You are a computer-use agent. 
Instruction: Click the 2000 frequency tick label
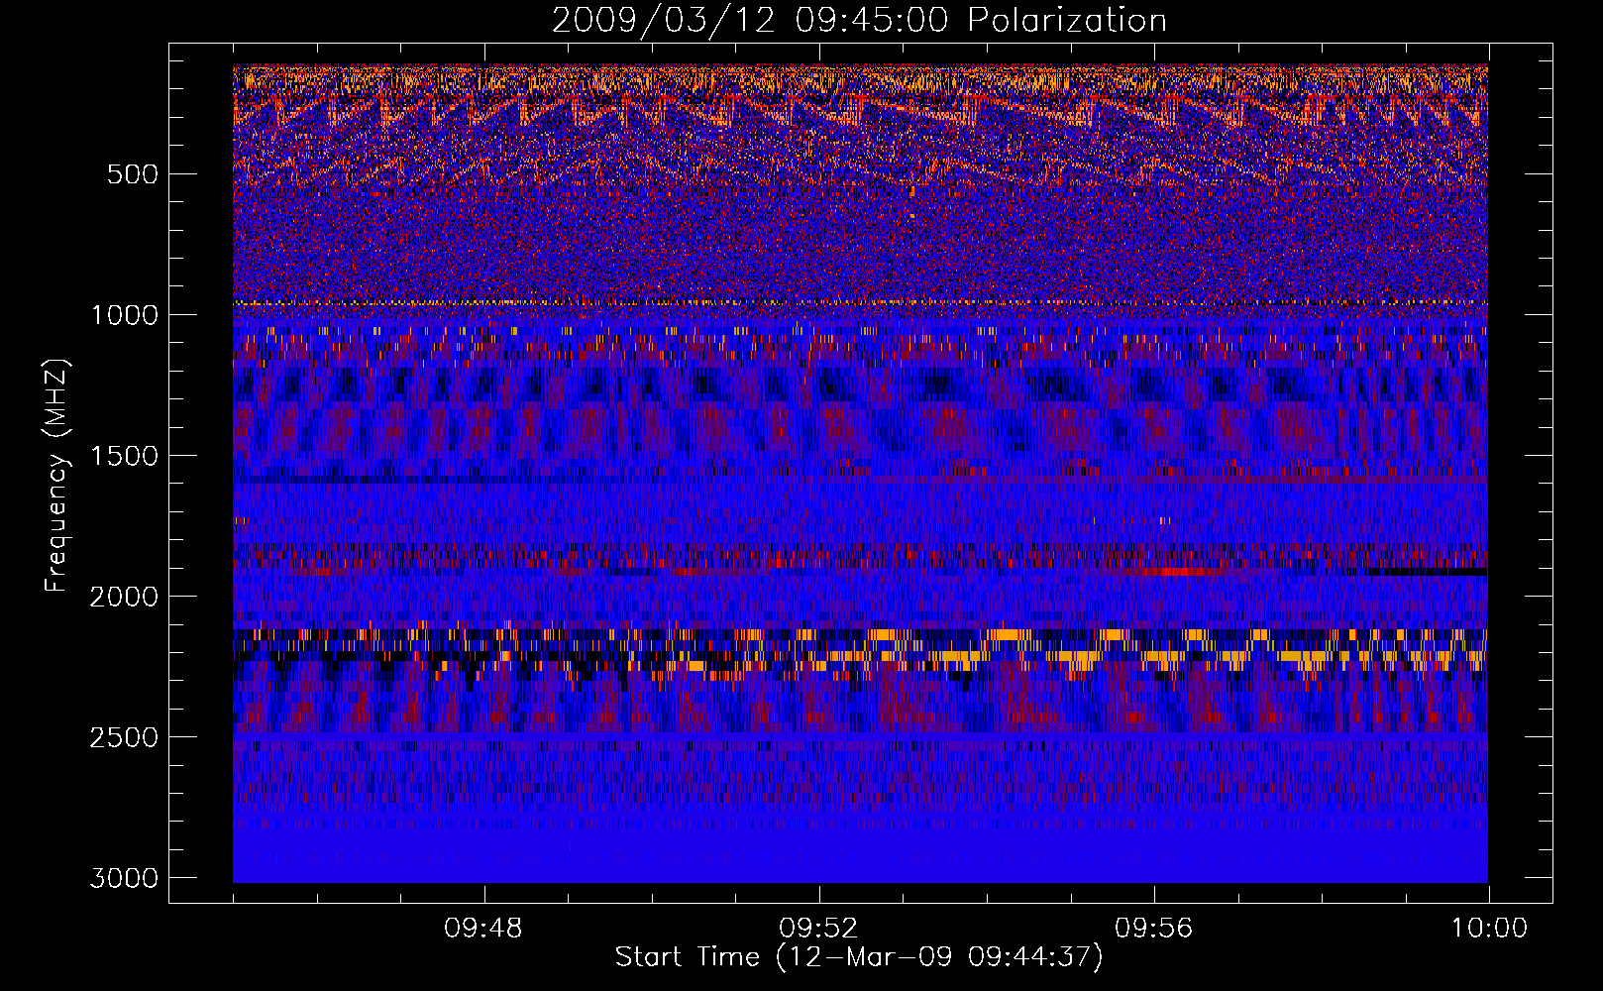(124, 597)
